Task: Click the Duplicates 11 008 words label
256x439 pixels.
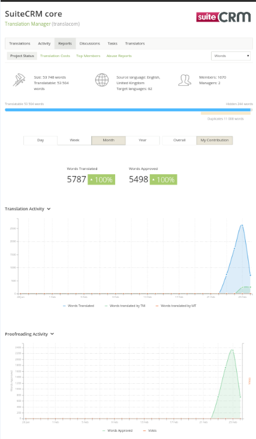Action: point(225,119)
